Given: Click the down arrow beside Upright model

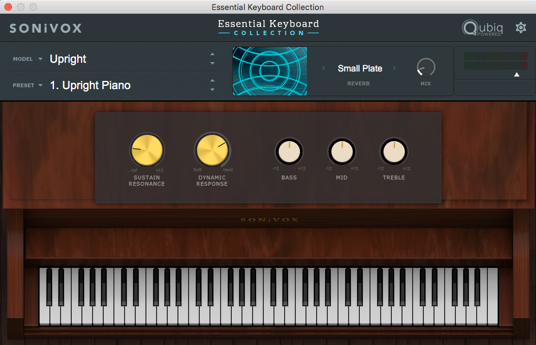Looking at the screenshot, I should coord(212,63).
